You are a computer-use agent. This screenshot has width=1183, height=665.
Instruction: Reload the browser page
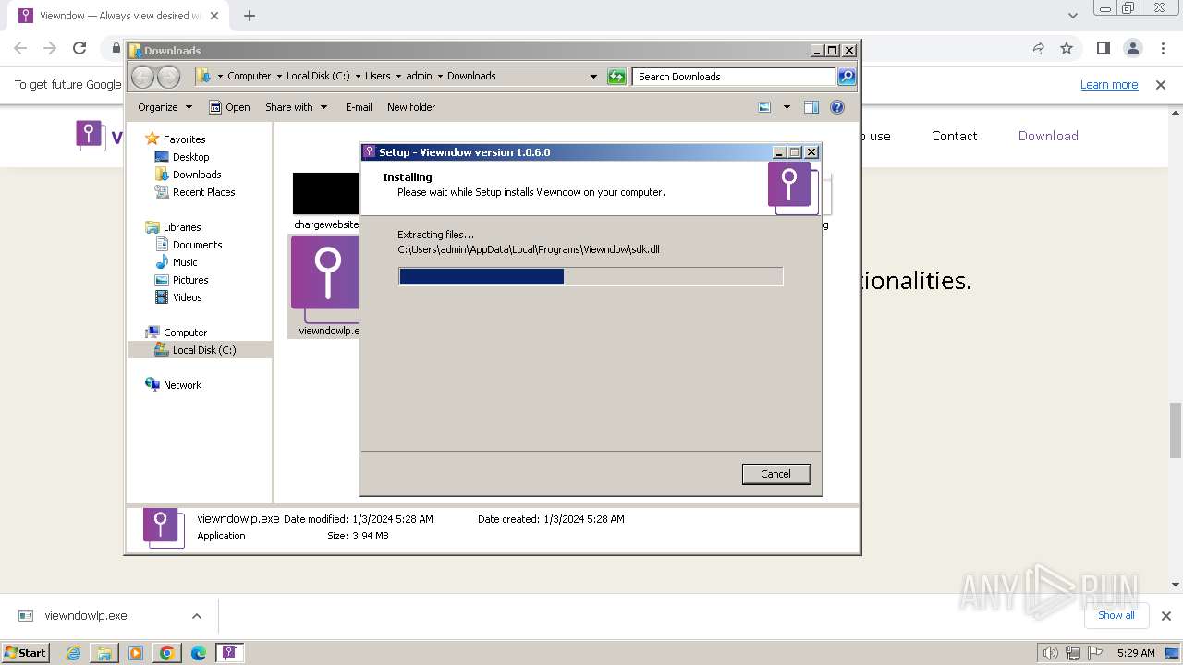pos(79,48)
